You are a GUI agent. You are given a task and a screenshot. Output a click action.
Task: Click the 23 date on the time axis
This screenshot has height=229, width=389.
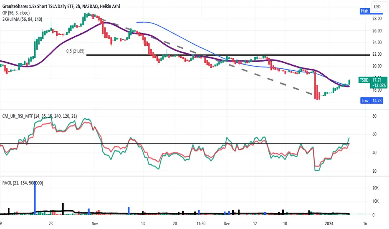(51, 224)
